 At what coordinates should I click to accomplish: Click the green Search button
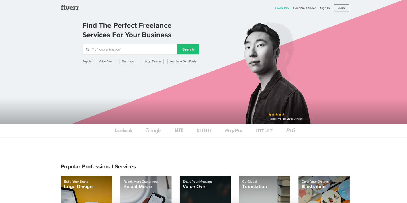pyautogui.click(x=188, y=49)
